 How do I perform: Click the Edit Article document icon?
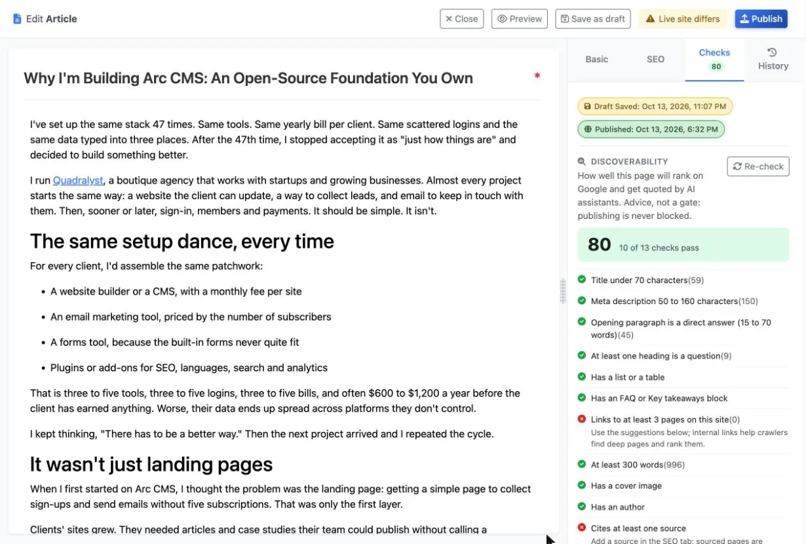17,19
